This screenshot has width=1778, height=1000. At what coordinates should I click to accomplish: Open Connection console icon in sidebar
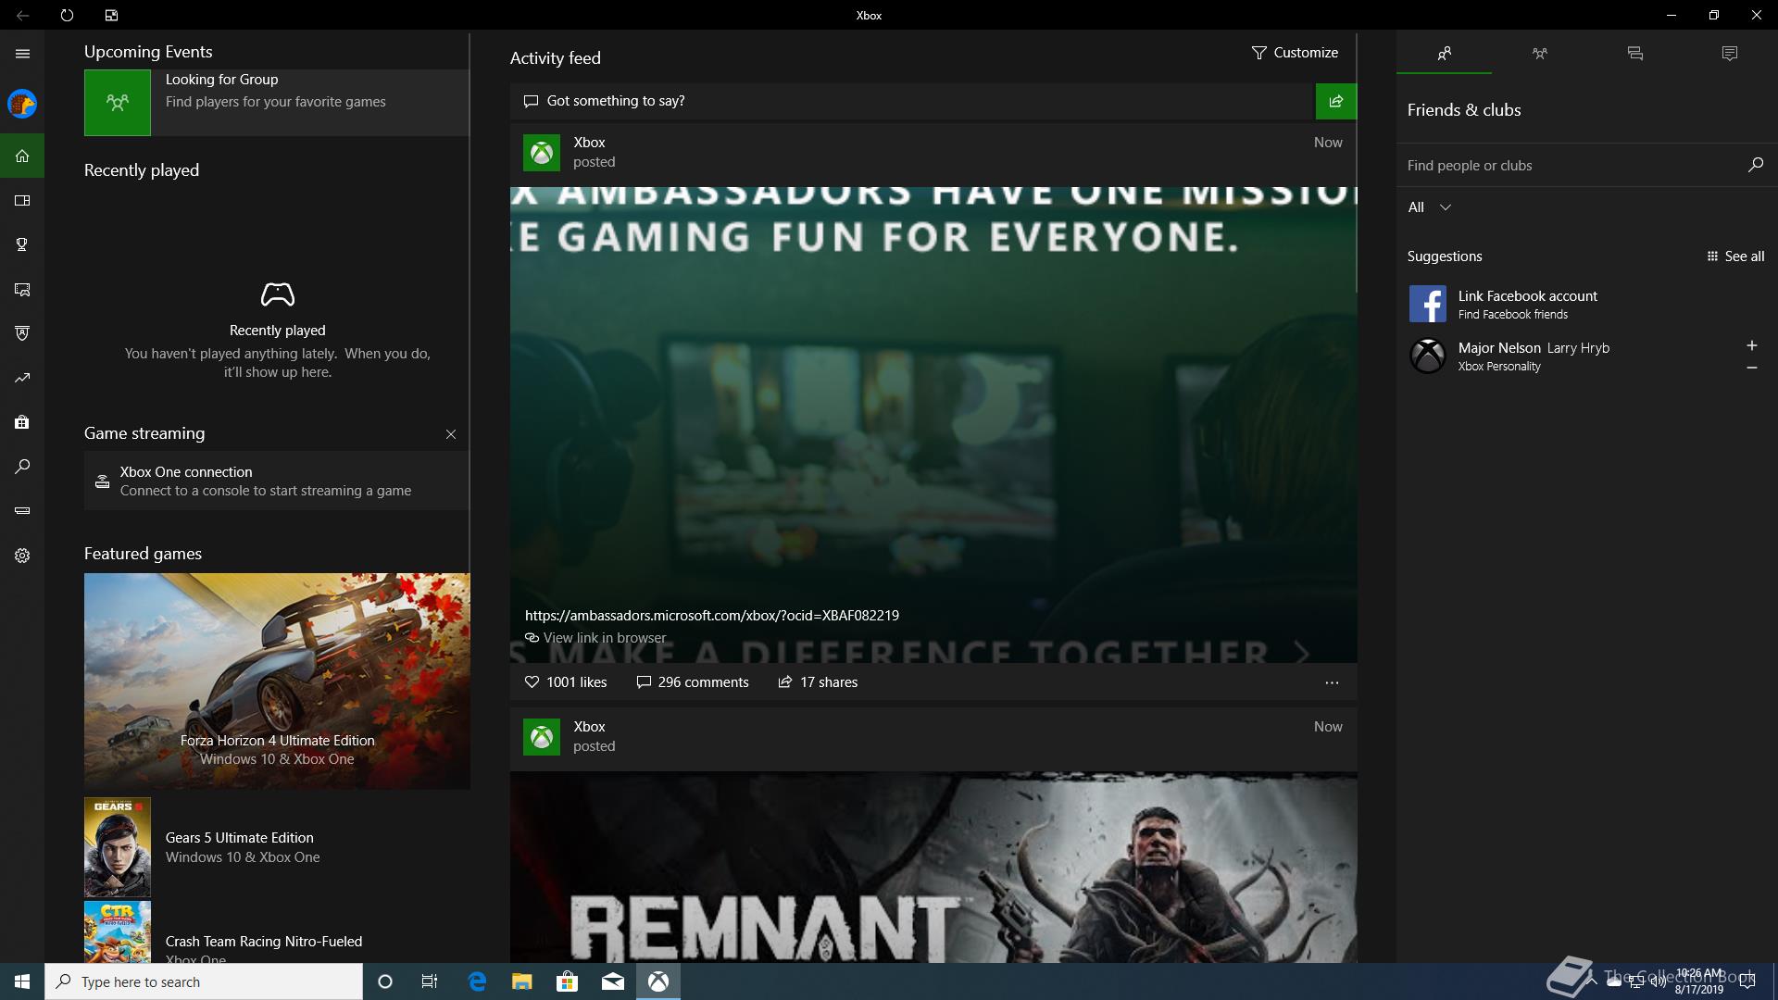(22, 510)
